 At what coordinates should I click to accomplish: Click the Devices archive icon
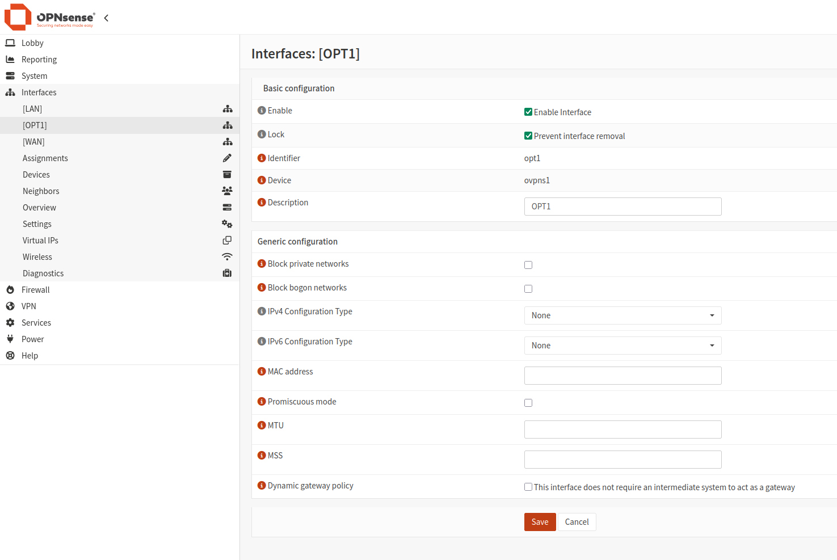(x=227, y=174)
